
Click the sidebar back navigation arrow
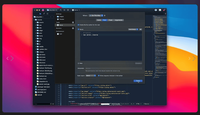51,17
